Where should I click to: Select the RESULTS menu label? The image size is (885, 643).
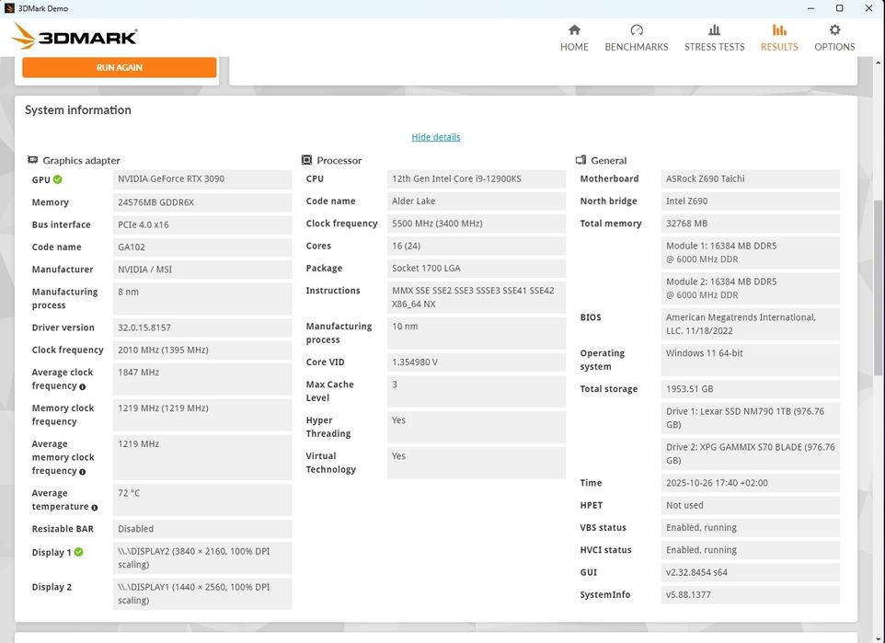(779, 47)
